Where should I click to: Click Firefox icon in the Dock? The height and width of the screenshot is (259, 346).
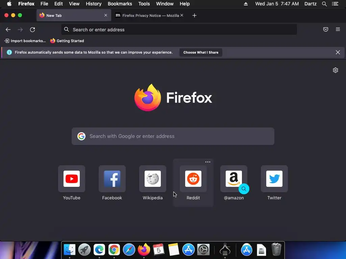click(144, 250)
